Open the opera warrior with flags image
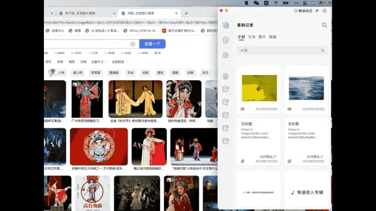Image resolution: width=376 pixels, height=211 pixels. (x=87, y=99)
